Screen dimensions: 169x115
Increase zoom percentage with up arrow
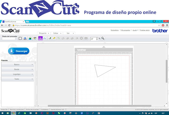pos(97,38)
